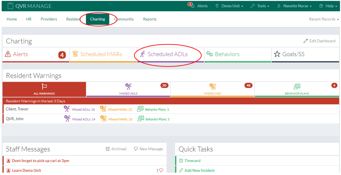Click the red 4 badge on Alerts tile

(62, 55)
